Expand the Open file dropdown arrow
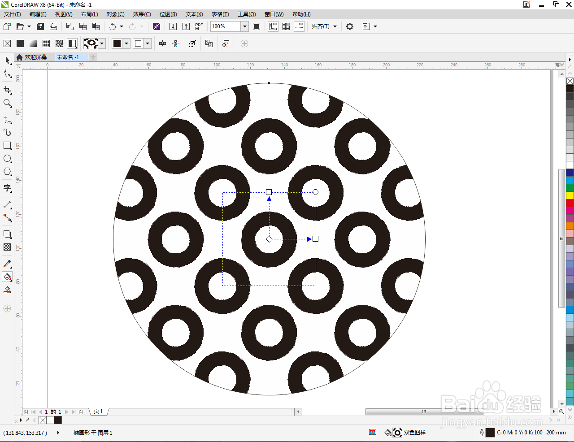The height and width of the screenshot is (442, 574). 29,26
